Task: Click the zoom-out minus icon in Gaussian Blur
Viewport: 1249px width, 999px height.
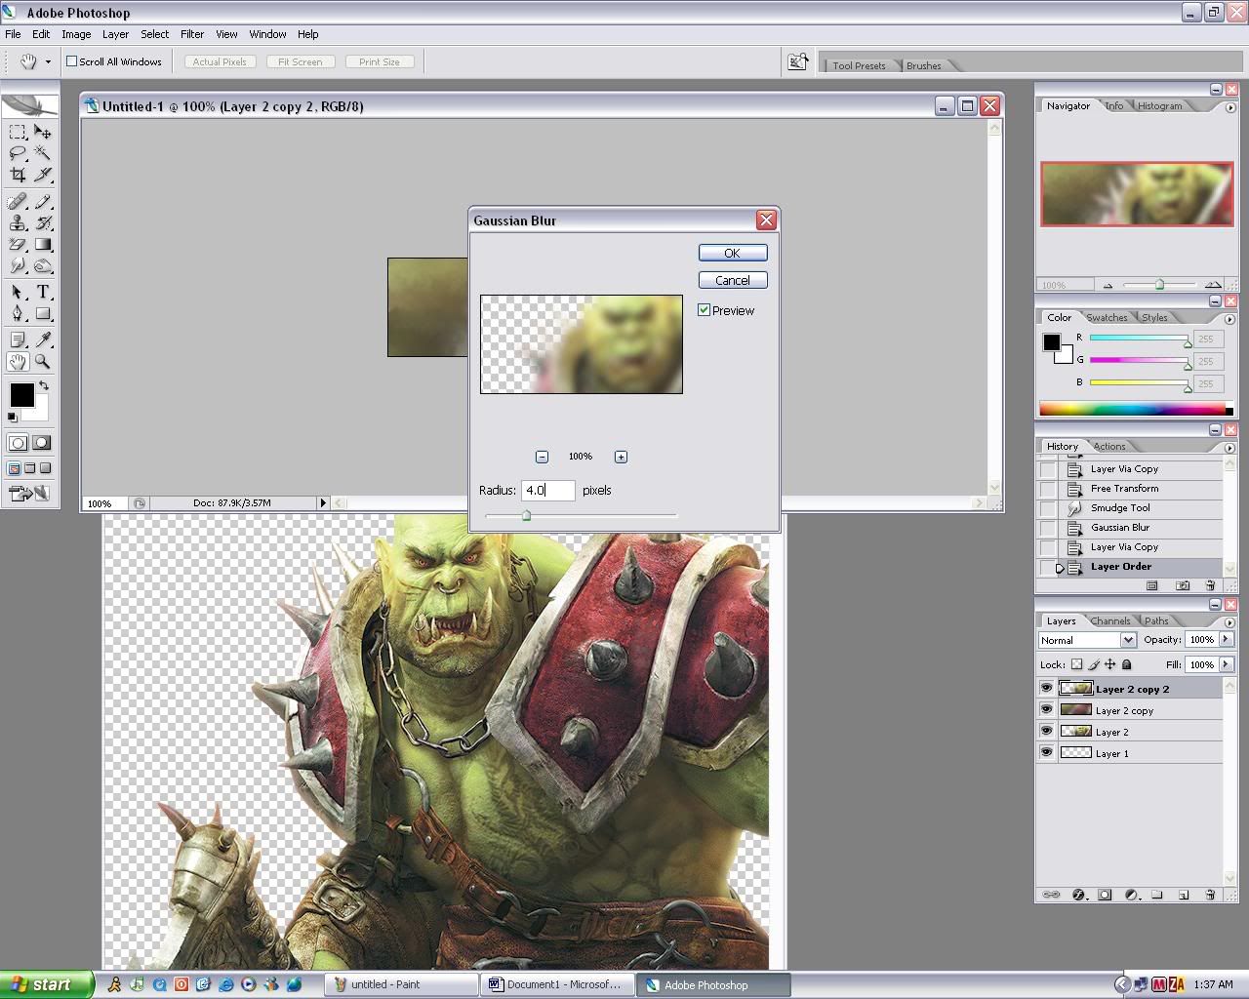Action: [x=542, y=457]
